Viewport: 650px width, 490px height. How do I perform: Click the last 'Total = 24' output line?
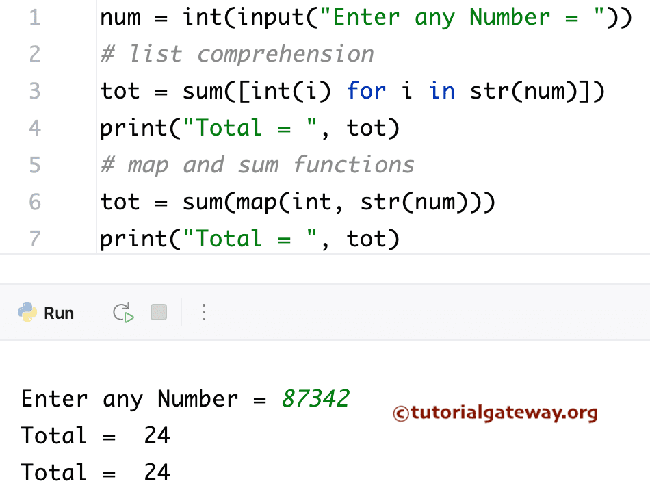click(96, 473)
